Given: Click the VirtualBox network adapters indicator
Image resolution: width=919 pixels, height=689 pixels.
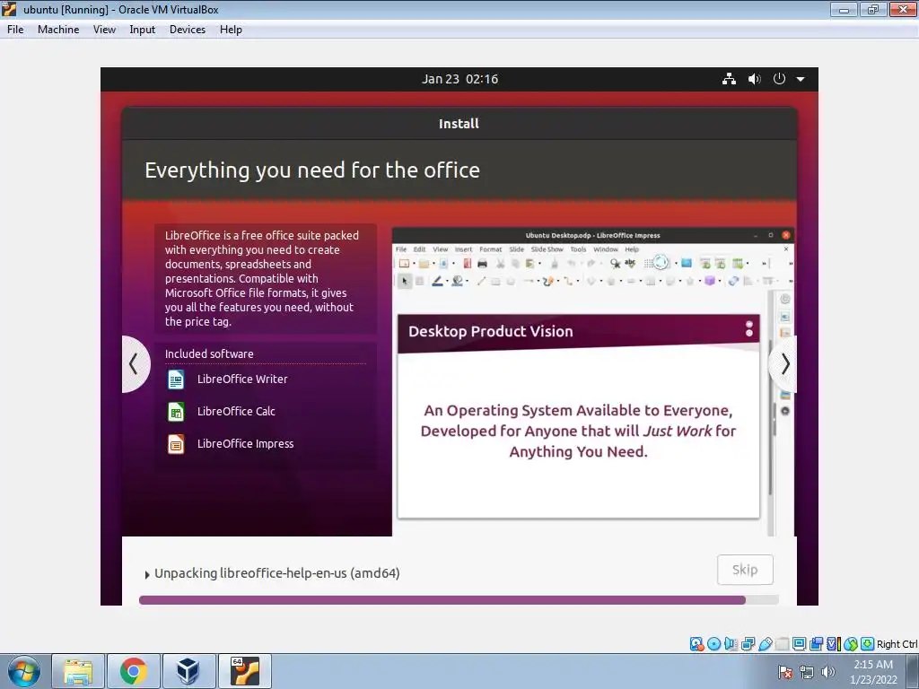Looking at the screenshot, I should coord(748,644).
